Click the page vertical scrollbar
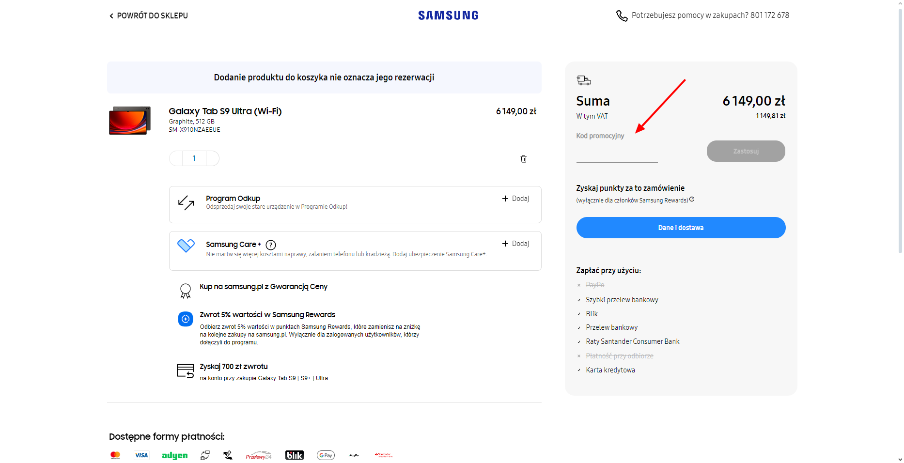Viewport: 904px width, 463px height. 900,131
